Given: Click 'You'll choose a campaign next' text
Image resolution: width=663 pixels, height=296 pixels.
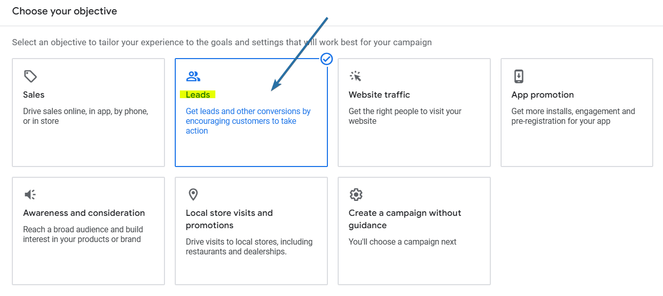Looking at the screenshot, I should [402, 242].
